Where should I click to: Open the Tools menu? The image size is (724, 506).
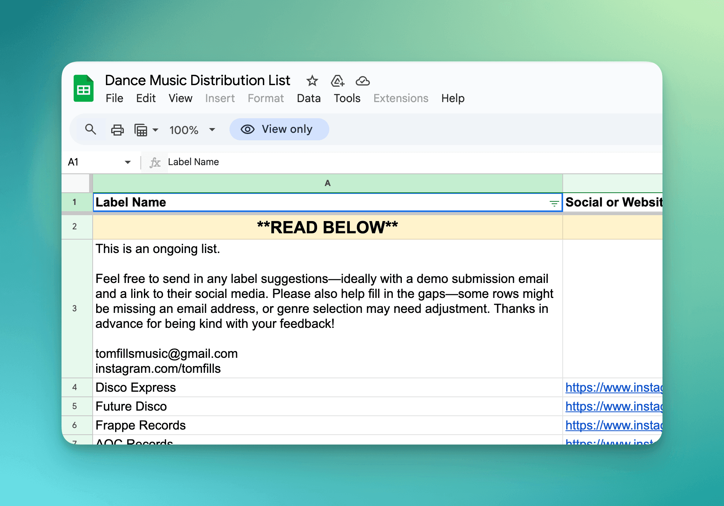click(x=347, y=98)
